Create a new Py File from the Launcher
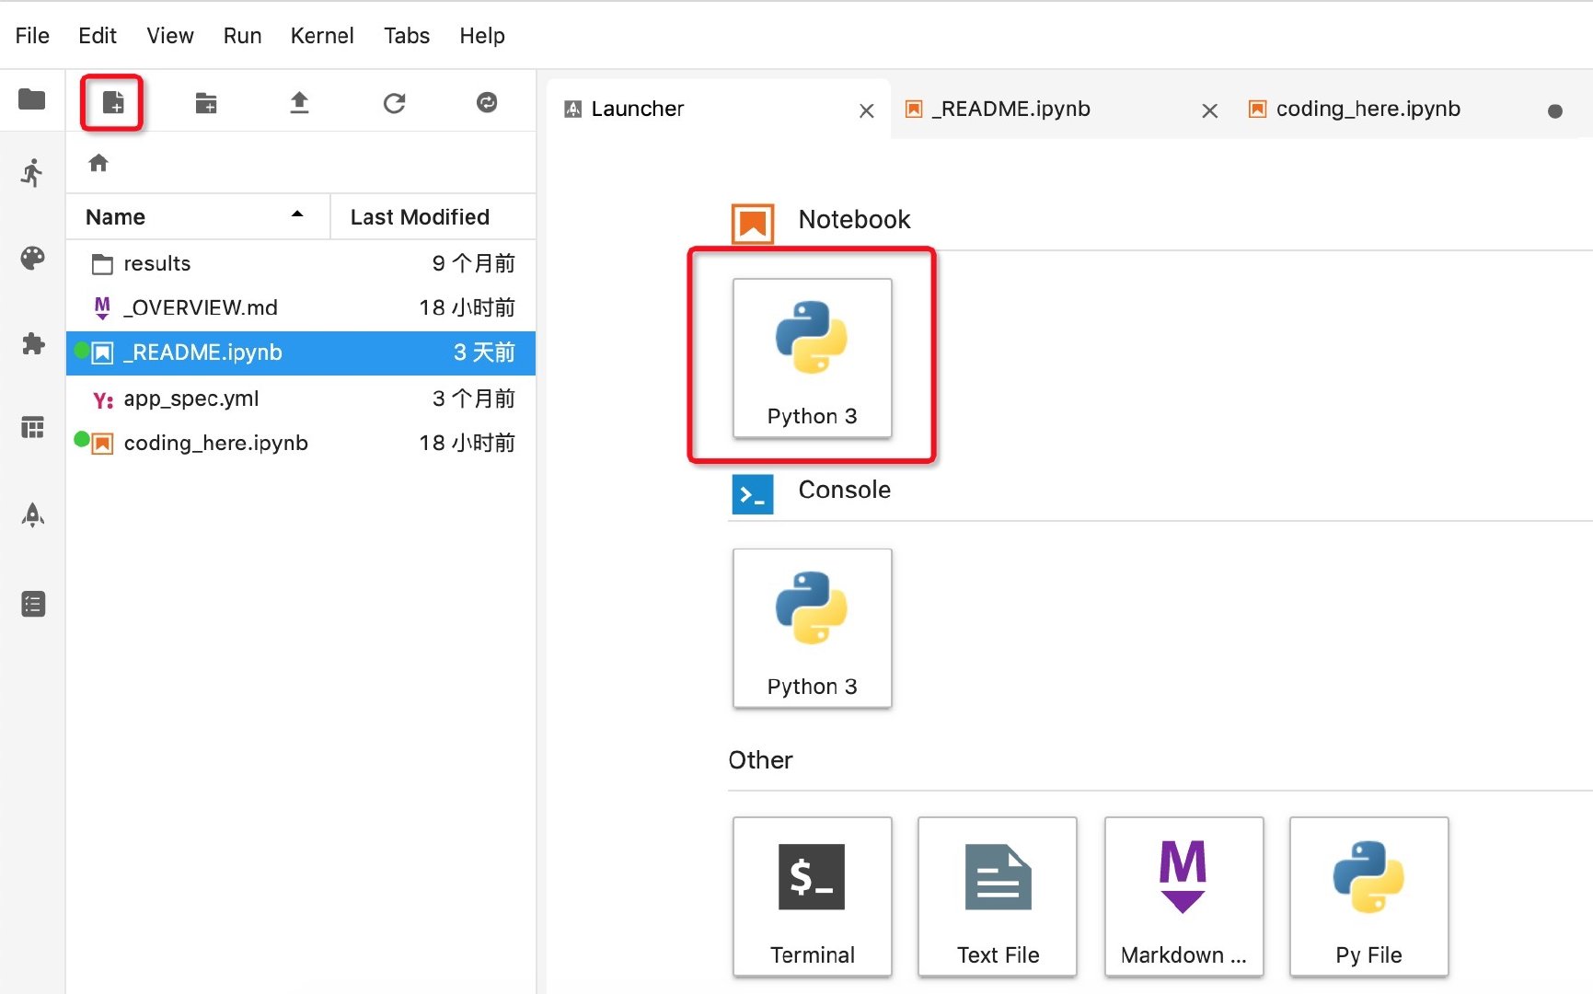The image size is (1593, 994). [x=1368, y=896]
